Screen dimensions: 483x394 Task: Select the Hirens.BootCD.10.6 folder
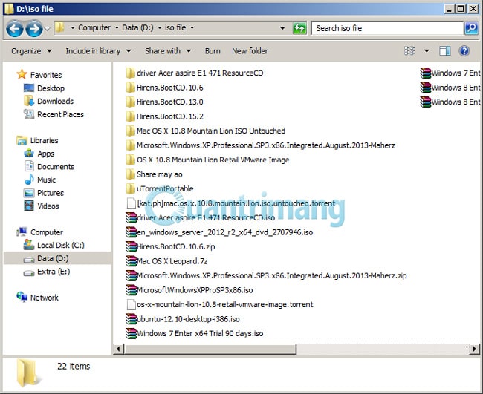tap(164, 88)
